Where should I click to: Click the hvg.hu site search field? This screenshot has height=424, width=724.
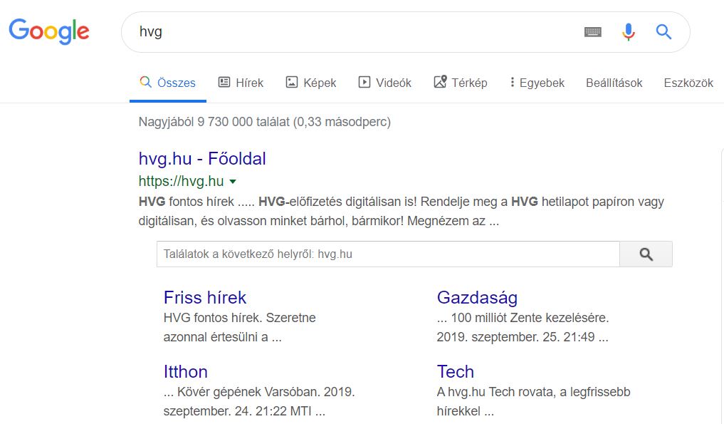pos(388,254)
